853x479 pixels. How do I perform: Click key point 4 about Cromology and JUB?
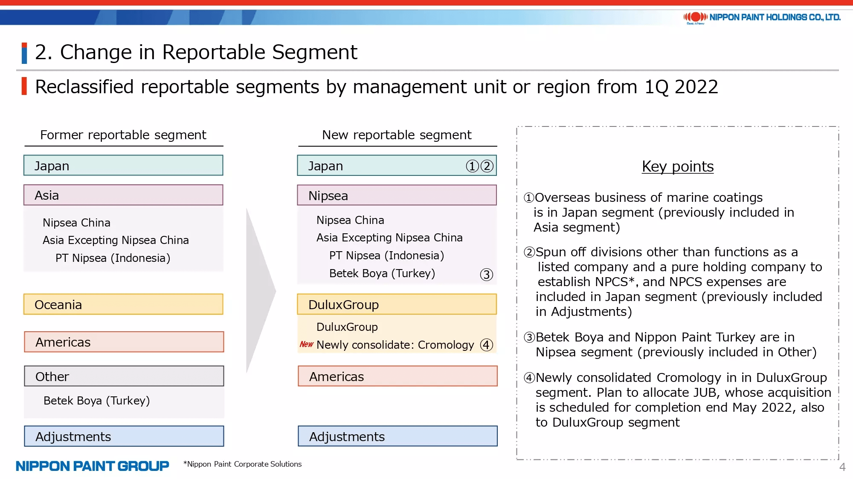678,400
